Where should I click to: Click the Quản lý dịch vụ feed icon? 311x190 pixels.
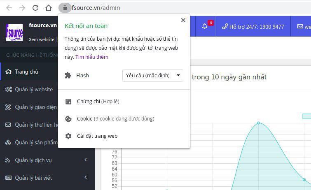tap(8, 160)
